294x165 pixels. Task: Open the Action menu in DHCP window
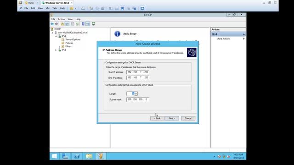61,19
